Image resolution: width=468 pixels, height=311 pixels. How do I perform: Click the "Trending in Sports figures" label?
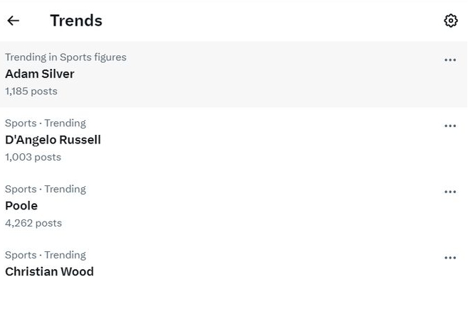pyautogui.click(x=65, y=58)
